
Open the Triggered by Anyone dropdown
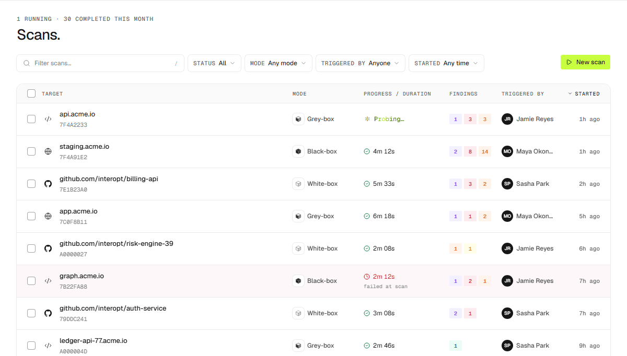[x=361, y=63]
